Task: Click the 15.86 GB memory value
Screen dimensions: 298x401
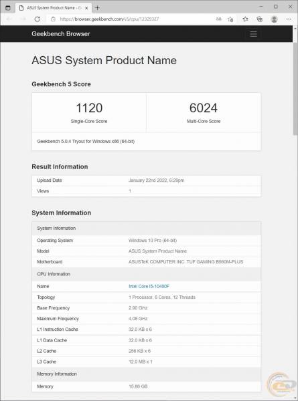Action: coord(138,386)
